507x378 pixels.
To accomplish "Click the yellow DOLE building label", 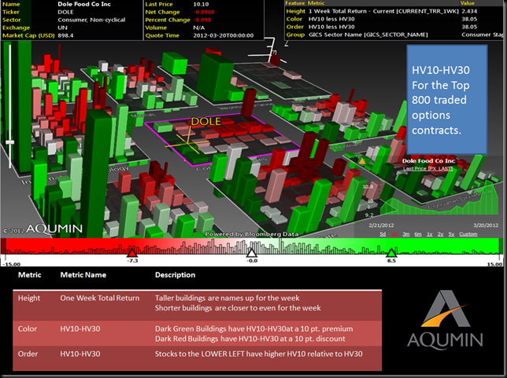I will pyautogui.click(x=206, y=121).
